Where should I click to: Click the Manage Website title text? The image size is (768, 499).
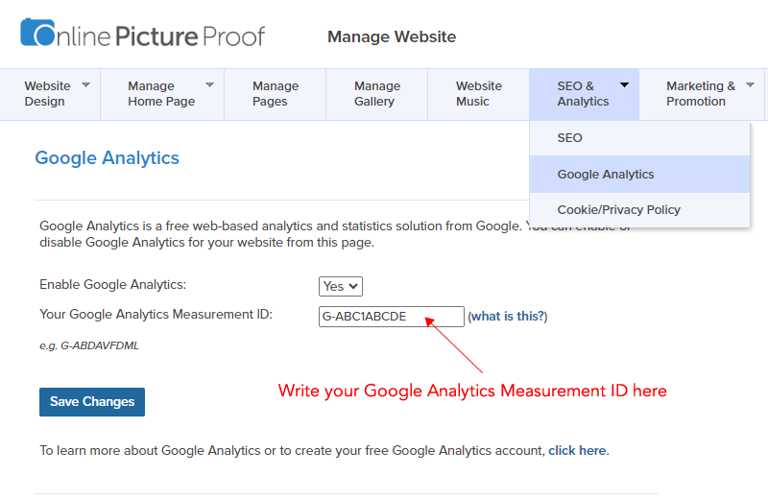pos(392,36)
